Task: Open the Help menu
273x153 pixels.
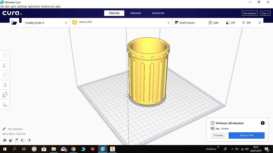Action: click(58, 6)
